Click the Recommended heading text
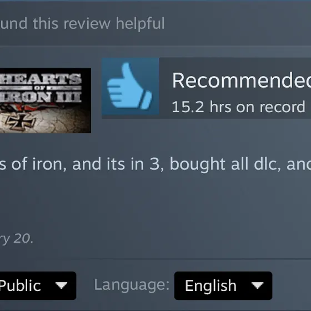Viewport: 311px width, 311px height. pyautogui.click(x=242, y=81)
